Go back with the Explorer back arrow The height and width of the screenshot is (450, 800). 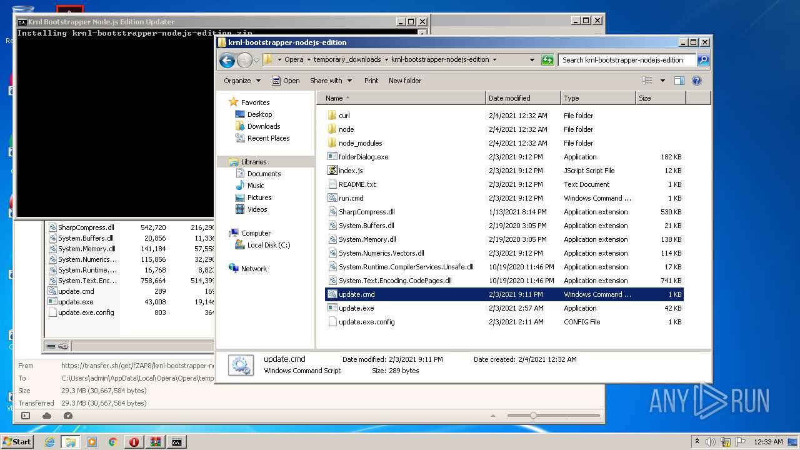coord(227,60)
